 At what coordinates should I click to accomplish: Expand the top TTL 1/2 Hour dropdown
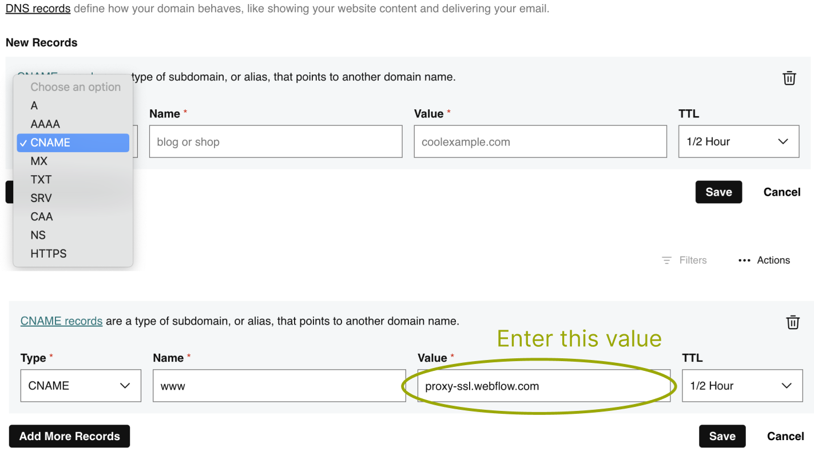coord(738,142)
